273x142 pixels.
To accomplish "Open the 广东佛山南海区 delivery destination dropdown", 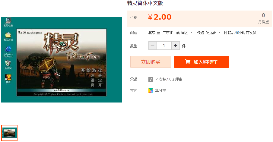I will click(177, 33).
